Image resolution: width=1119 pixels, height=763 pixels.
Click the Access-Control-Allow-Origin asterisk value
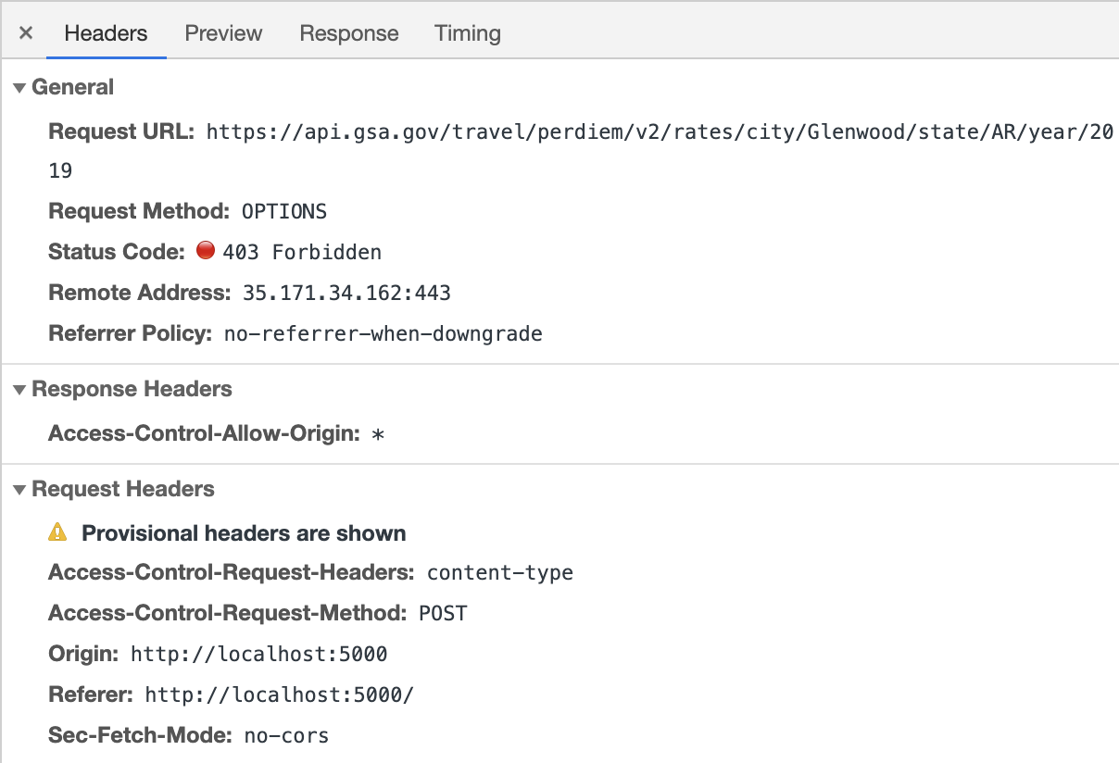(x=377, y=434)
